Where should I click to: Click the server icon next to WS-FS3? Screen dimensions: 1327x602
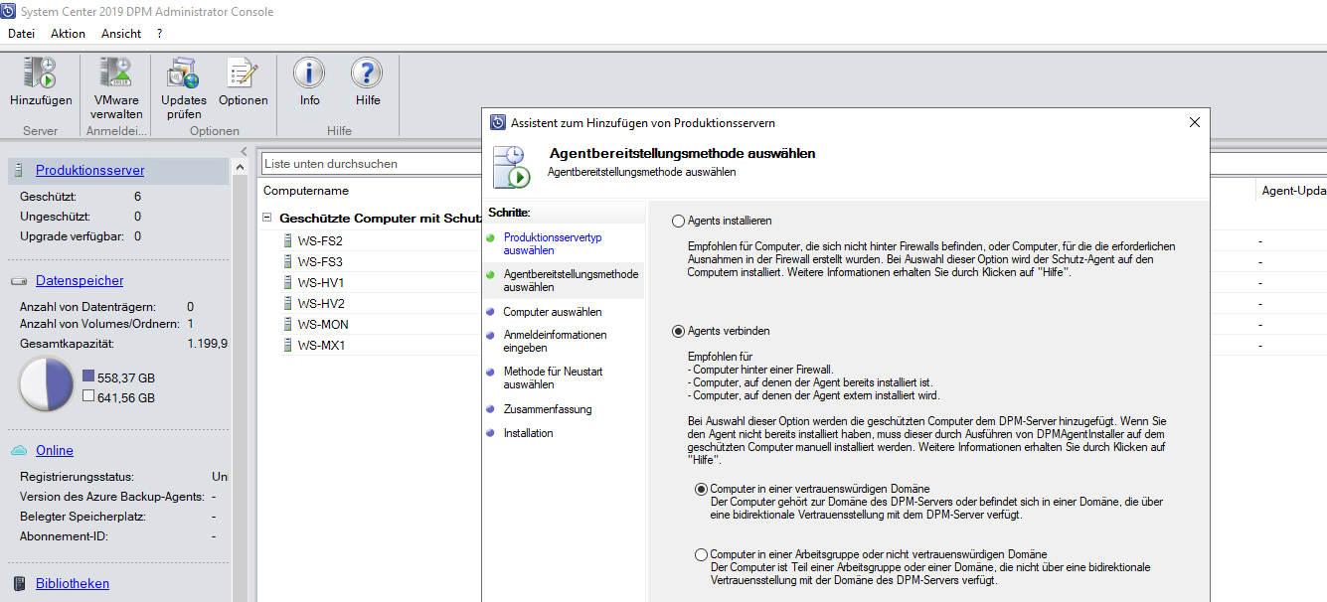point(287,261)
